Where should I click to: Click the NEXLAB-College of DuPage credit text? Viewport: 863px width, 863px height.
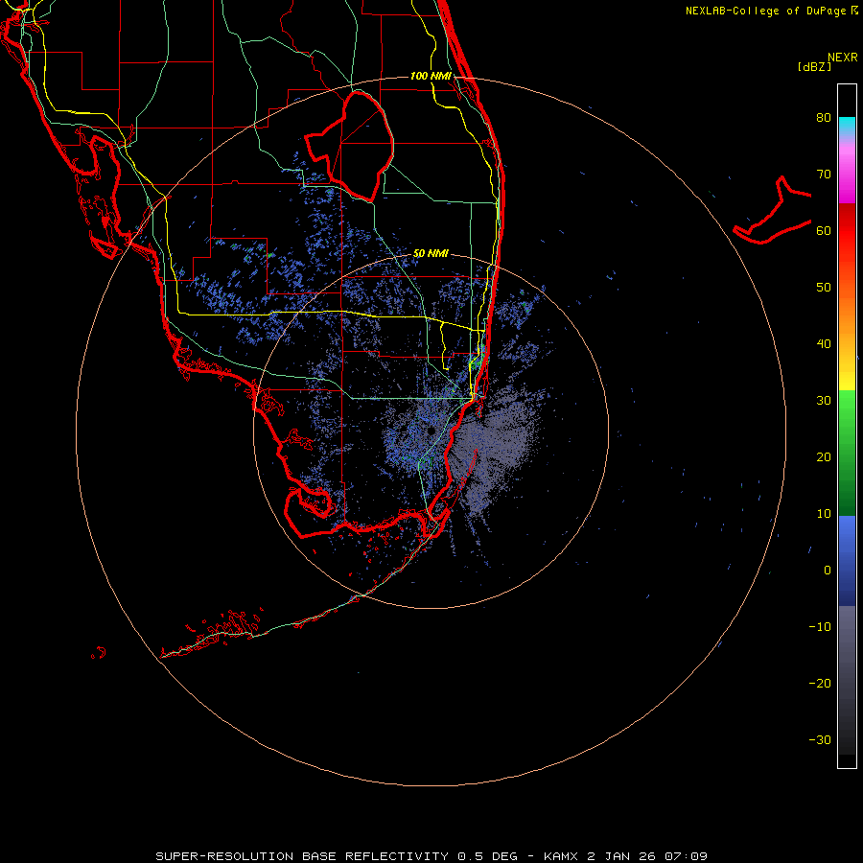765,11
